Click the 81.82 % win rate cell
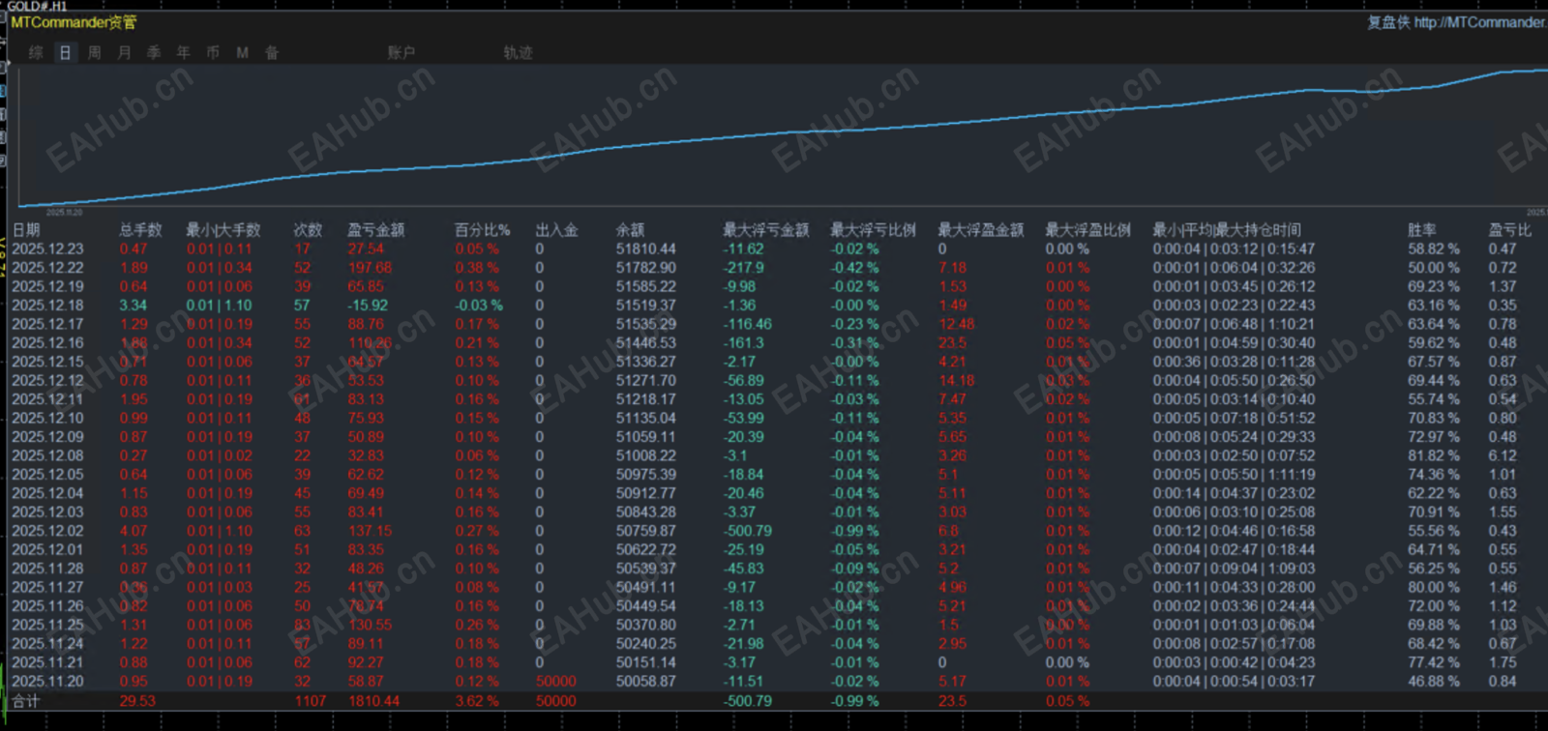The image size is (1548, 731). click(x=1434, y=456)
